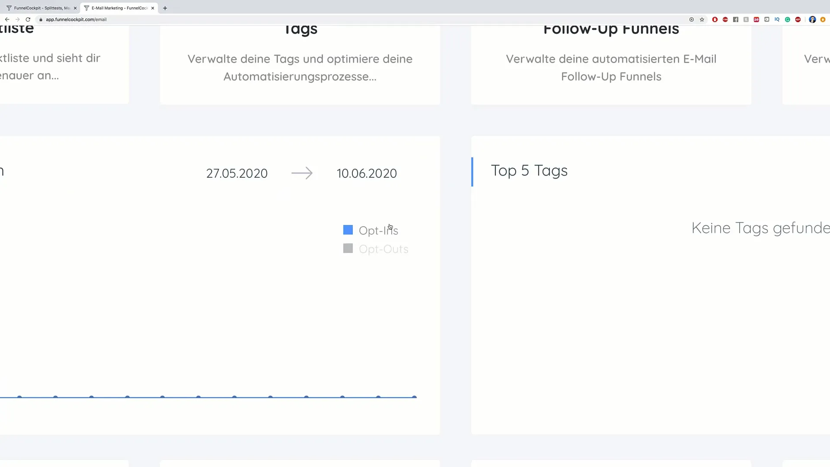830x467 pixels.
Task: Open the Adblock Plus (ABP) extension
Action: click(798, 19)
